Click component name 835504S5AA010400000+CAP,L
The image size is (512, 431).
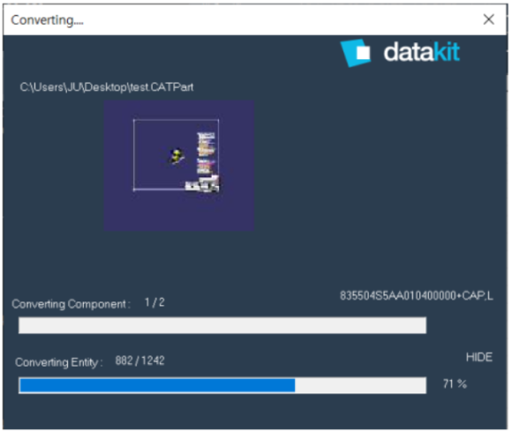[x=417, y=295]
